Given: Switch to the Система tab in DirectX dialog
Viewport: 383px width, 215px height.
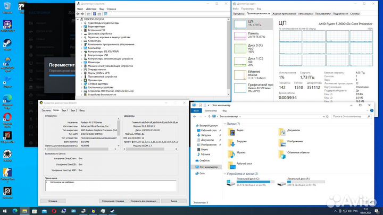Looking at the screenshot, I should pyautogui.click(x=46, y=110).
